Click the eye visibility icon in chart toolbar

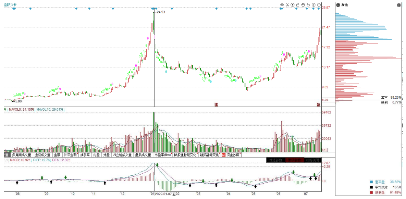point(282,5)
